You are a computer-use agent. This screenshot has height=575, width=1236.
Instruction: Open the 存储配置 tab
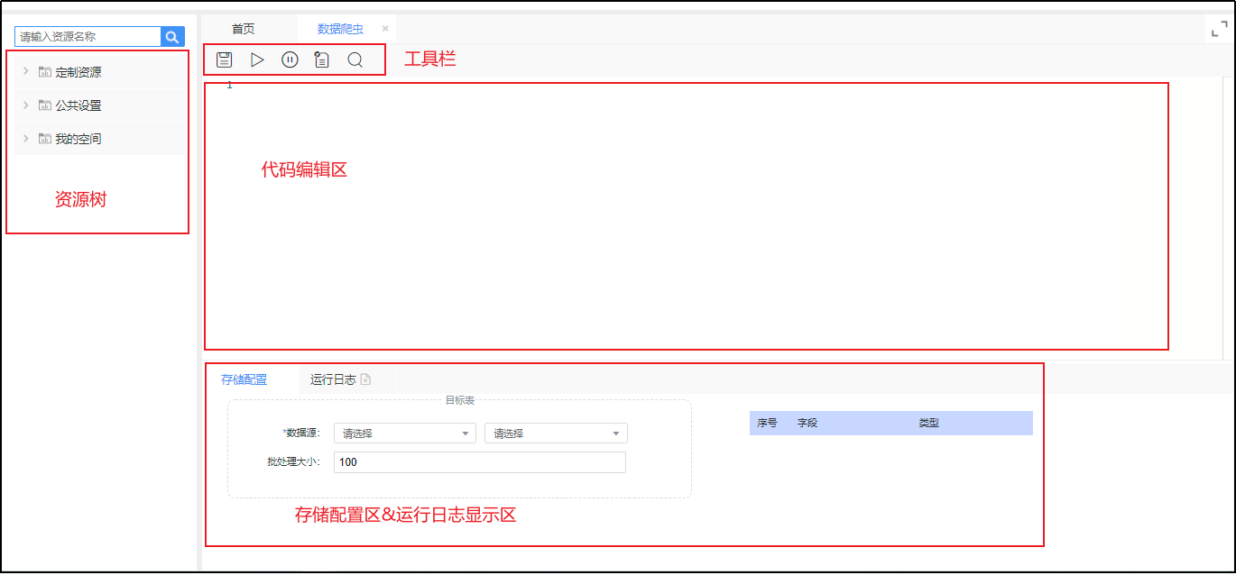click(x=244, y=379)
